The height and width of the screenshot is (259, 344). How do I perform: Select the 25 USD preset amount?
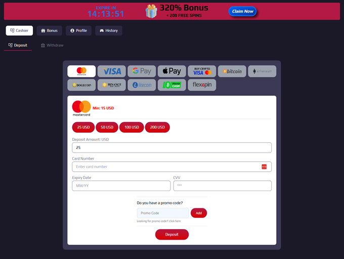(83, 127)
